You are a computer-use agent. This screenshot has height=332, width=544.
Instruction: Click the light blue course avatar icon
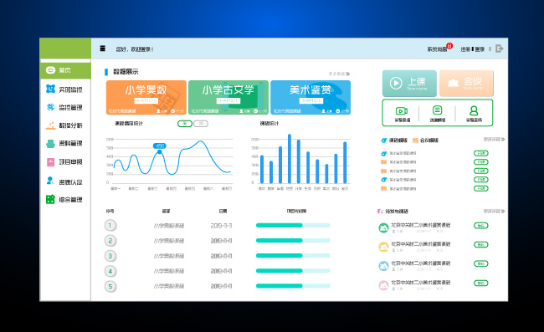pyautogui.click(x=383, y=266)
